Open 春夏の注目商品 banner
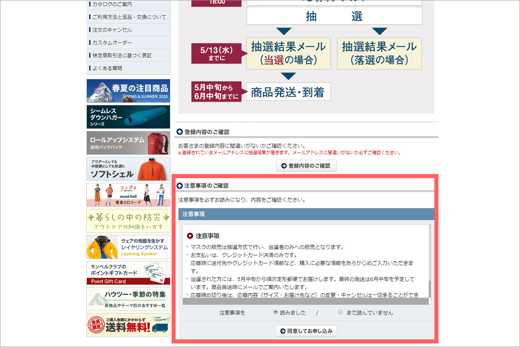This screenshot has height=347, width=520. (x=128, y=91)
